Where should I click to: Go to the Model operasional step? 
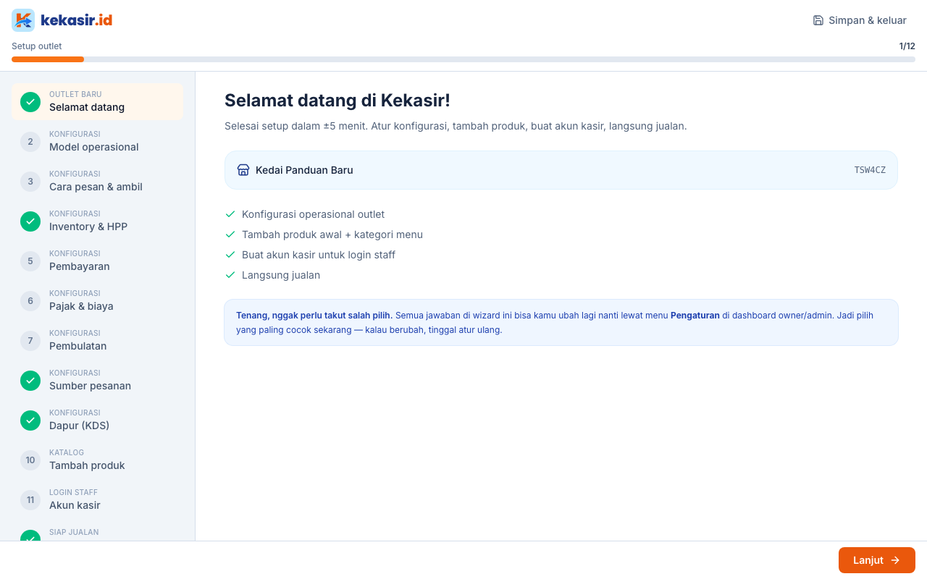[x=97, y=141]
